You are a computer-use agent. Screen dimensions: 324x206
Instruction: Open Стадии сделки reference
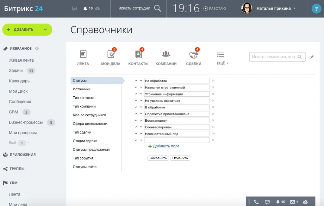pos(85,141)
